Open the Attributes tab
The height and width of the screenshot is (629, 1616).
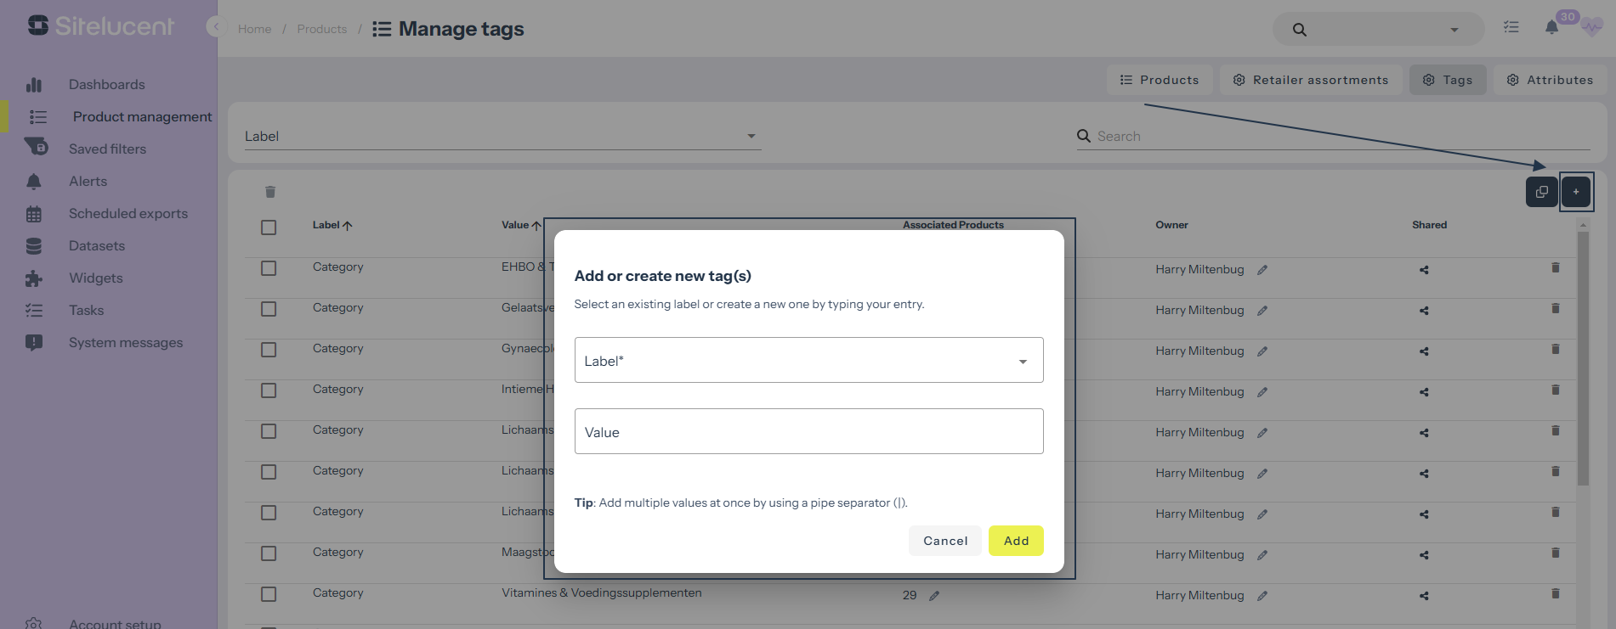click(x=1550, y=80)
